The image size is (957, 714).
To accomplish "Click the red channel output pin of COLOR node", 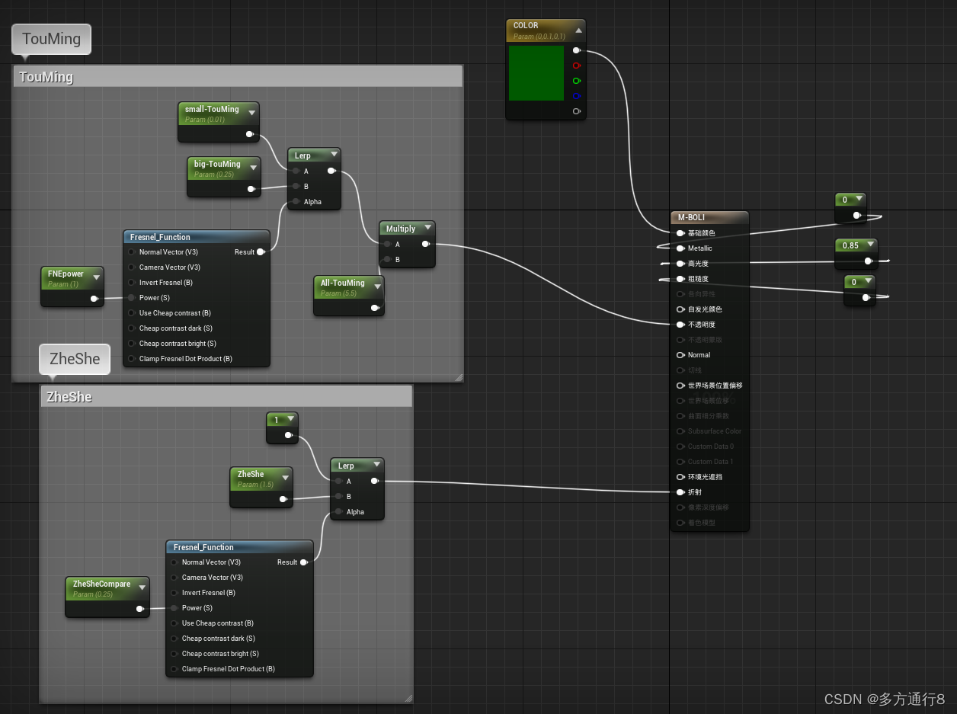I will coord(577,66).
